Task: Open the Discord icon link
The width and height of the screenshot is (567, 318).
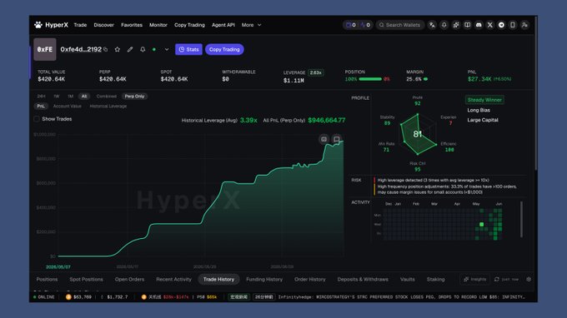Action: click(479, 25)
